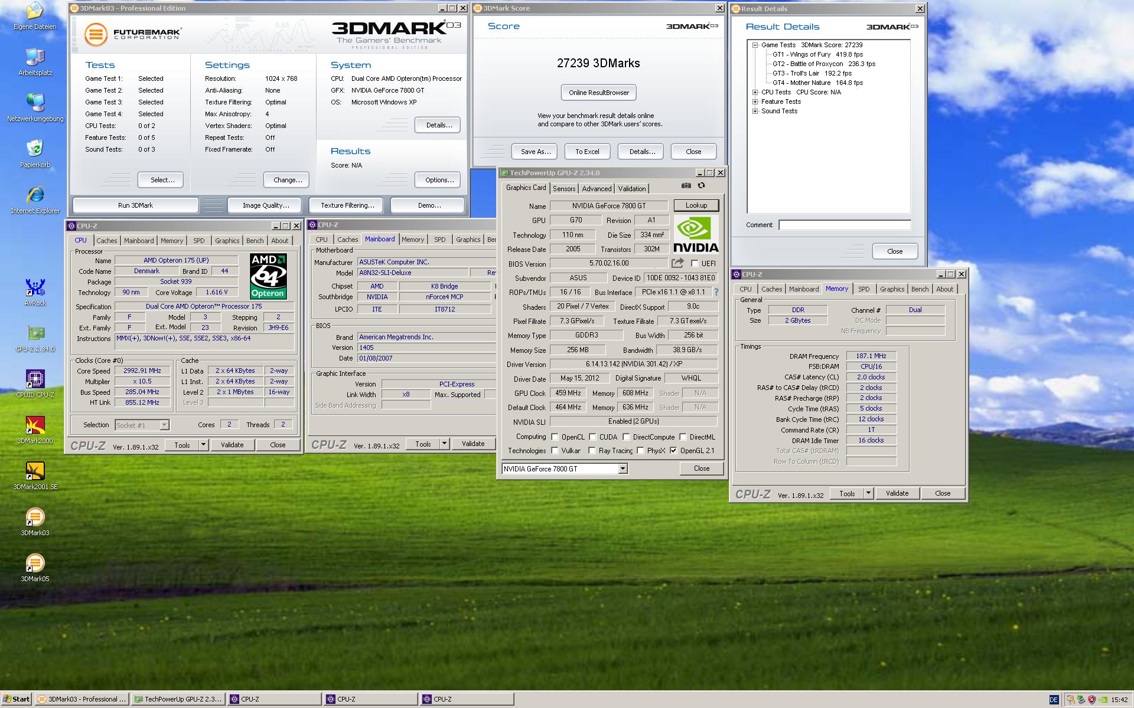Toggle the OpenCL checkbox

point(555,437)
